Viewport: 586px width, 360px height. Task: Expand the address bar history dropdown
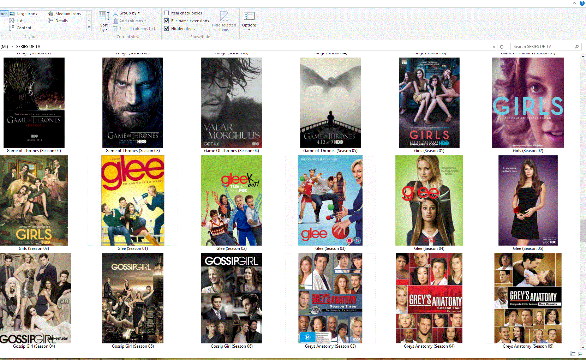494,47
